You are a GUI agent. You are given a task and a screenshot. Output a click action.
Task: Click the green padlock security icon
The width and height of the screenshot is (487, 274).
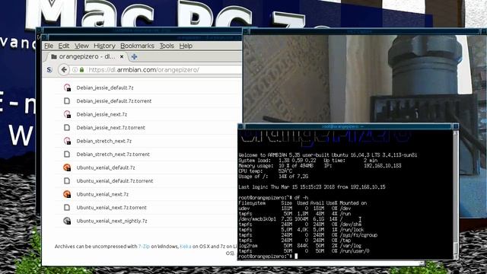click(x=81, y=69)
